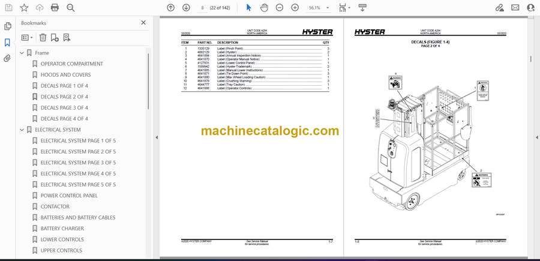540x261 pixels.
Task: Open ELECTRICAL SYSTEM PAGE 5 OF 5
Action: 78,185
